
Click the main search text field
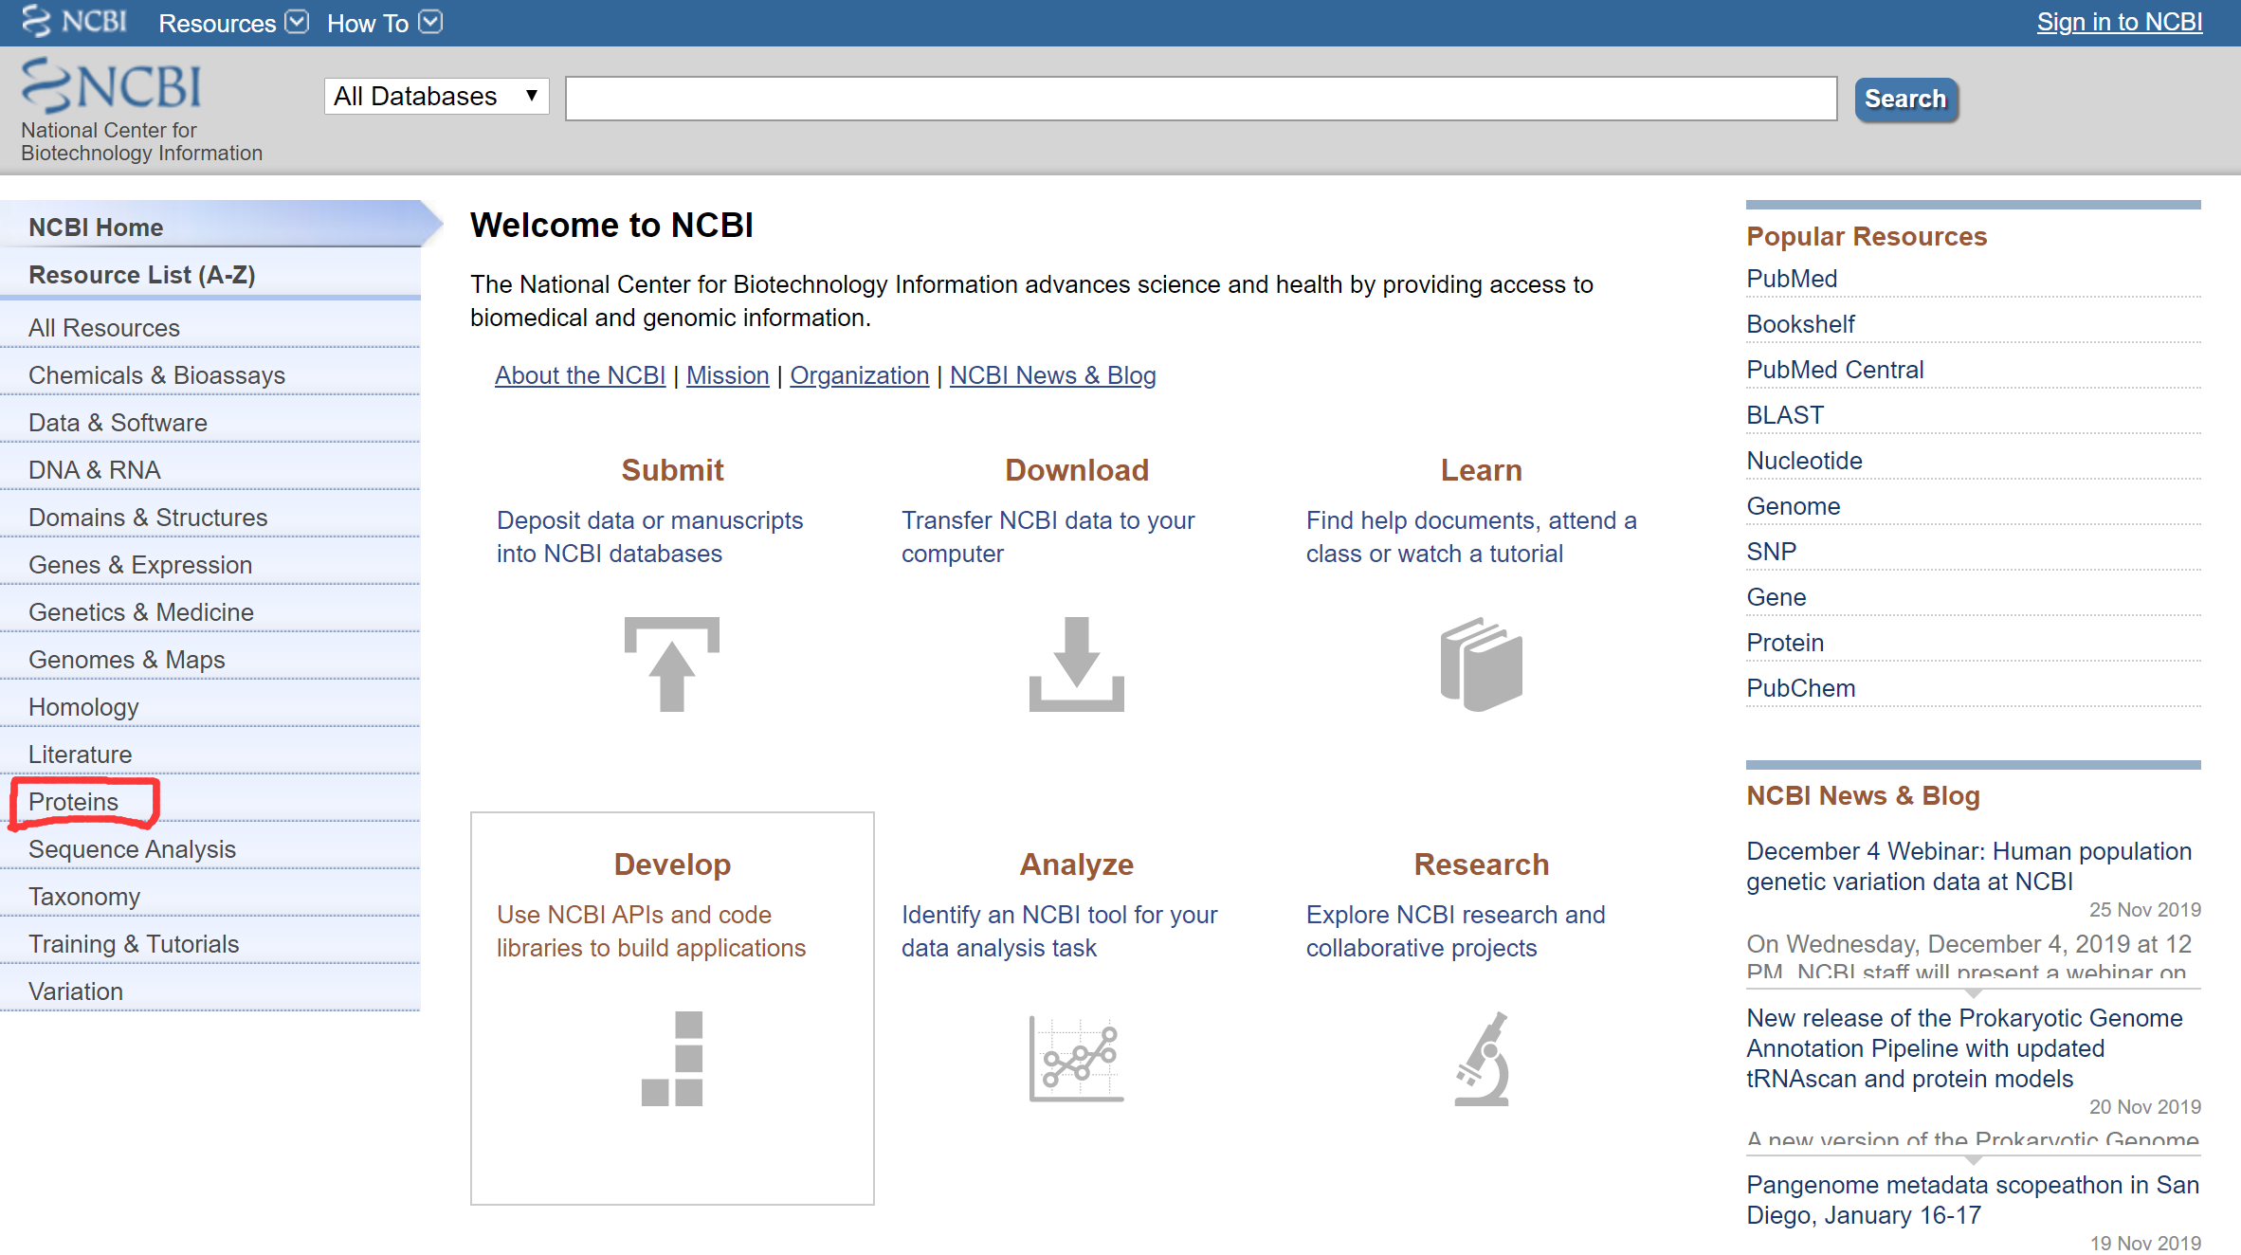[x=1200, y=99]
